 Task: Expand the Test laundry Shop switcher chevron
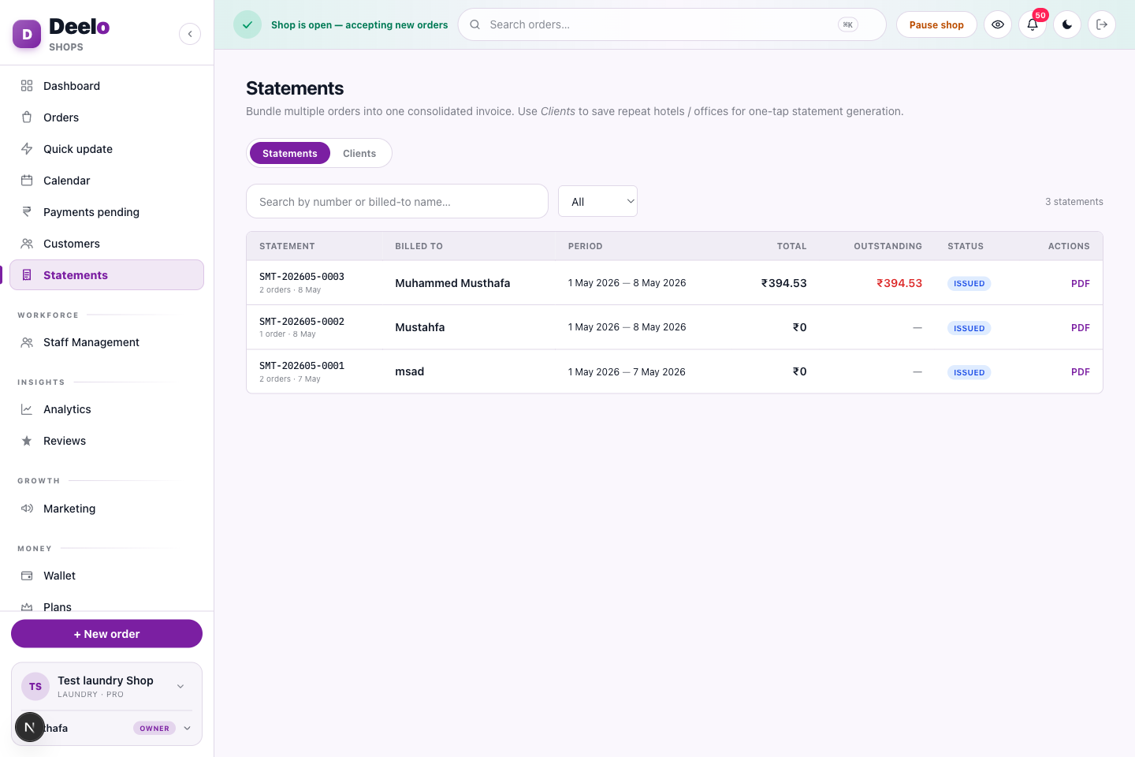click(180, 687)
